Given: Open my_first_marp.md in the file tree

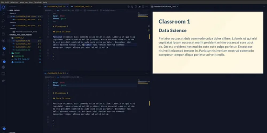Looking at the screenshot, I should tap(22, 59).
